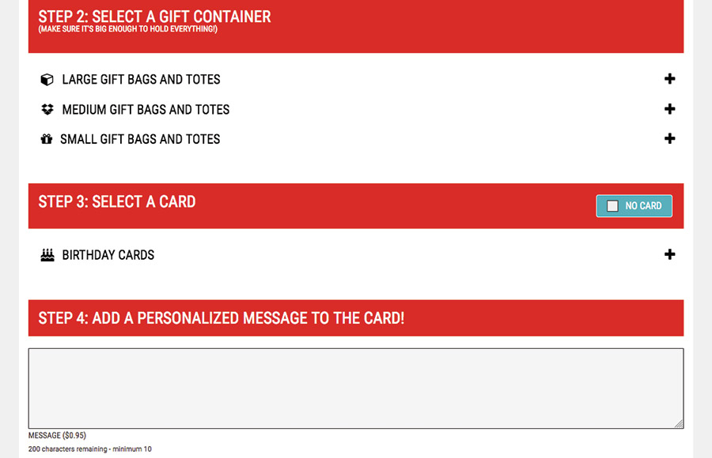Click the box icon beside Large Gift Bags
The height and width of the screenshot is (458, 712).
47,79
